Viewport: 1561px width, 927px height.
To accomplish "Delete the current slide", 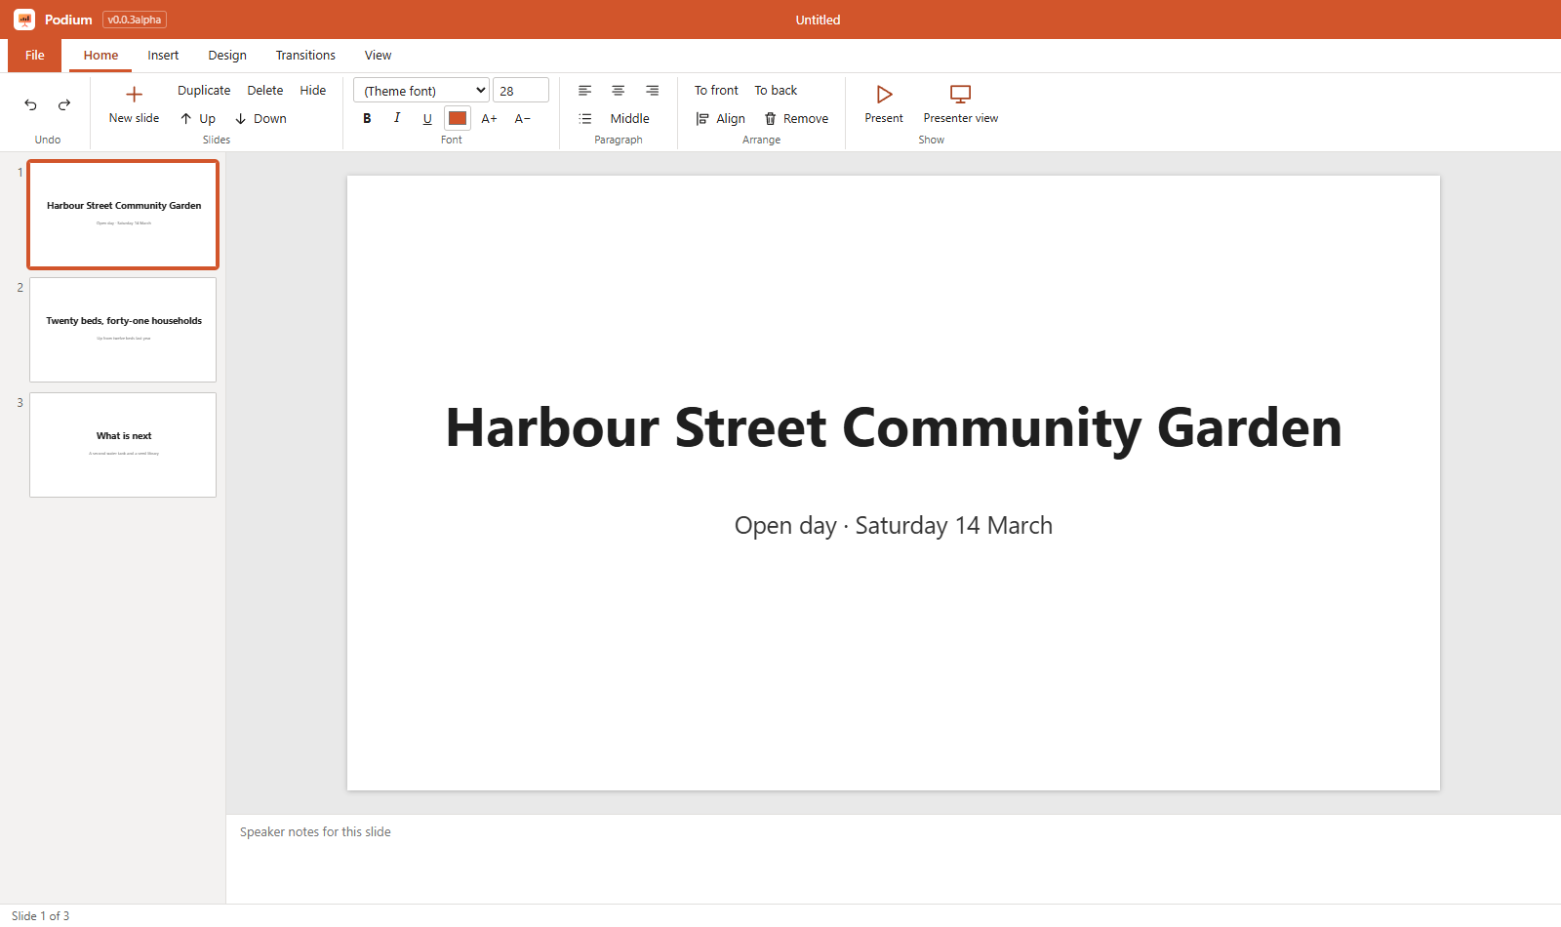I will [x=264, y=90].
